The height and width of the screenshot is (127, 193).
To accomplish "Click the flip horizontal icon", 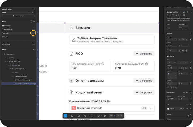I will tap(183, 51).
